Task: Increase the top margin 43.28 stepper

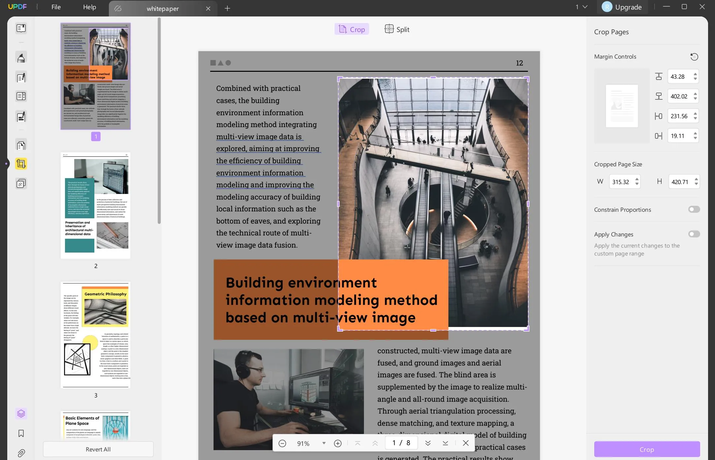Action: tap(695, 74)
